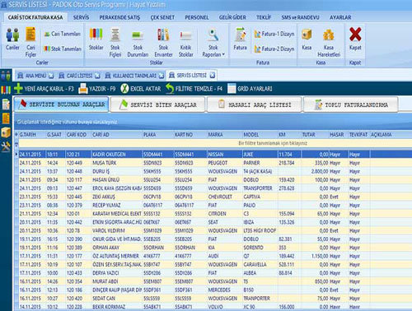Open Kasa safe icon
Viewport: 412px width, 311px height.
tap(307, 39)
